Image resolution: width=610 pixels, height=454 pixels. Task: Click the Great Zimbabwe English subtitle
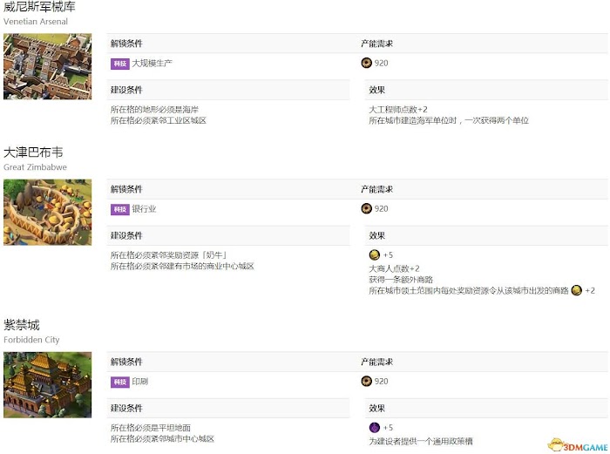(35, 167)
